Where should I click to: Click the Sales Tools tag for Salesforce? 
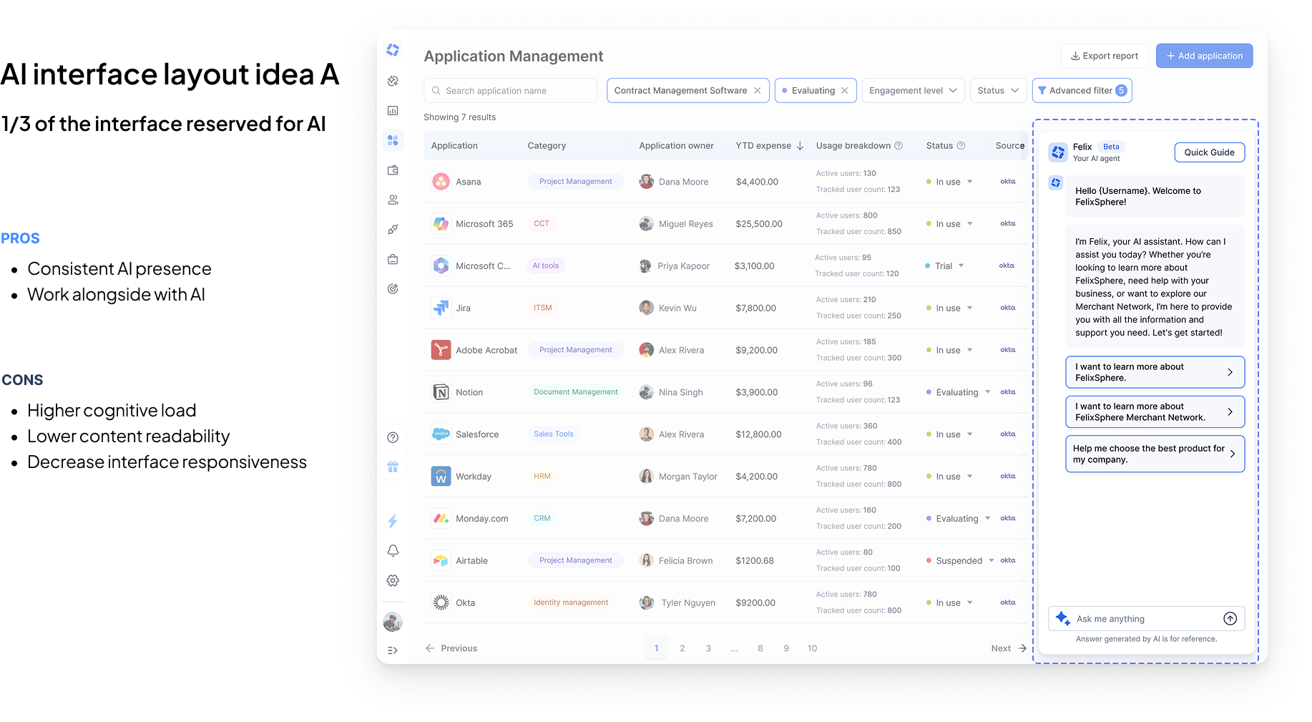click(x=553, y=434)
